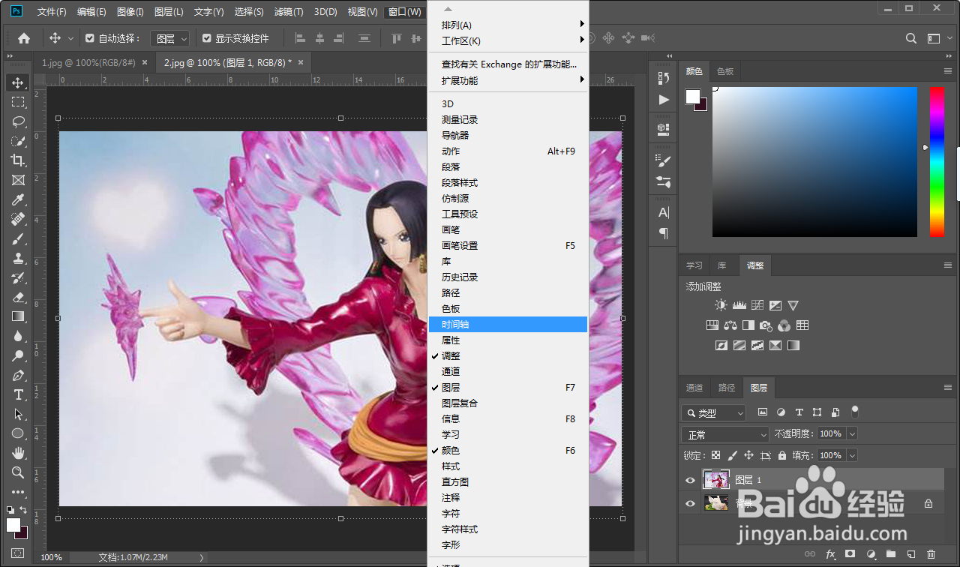This screenshot has width=960, height=567.
Task: Select the Hand tool
Action: tap(18, 453)
